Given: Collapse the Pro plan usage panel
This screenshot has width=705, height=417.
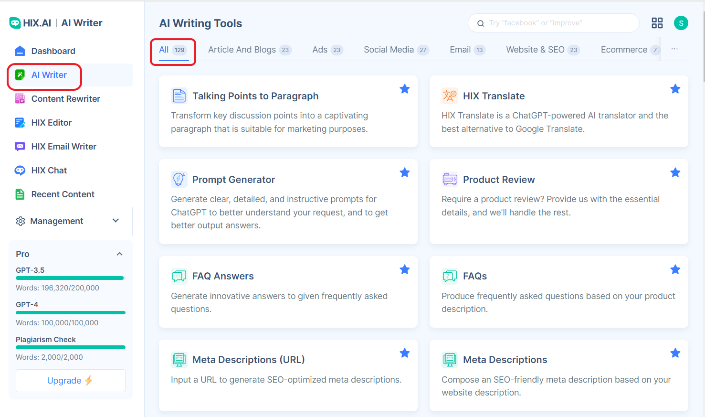Looking at the screenshot, I should [x=119, y=254].
